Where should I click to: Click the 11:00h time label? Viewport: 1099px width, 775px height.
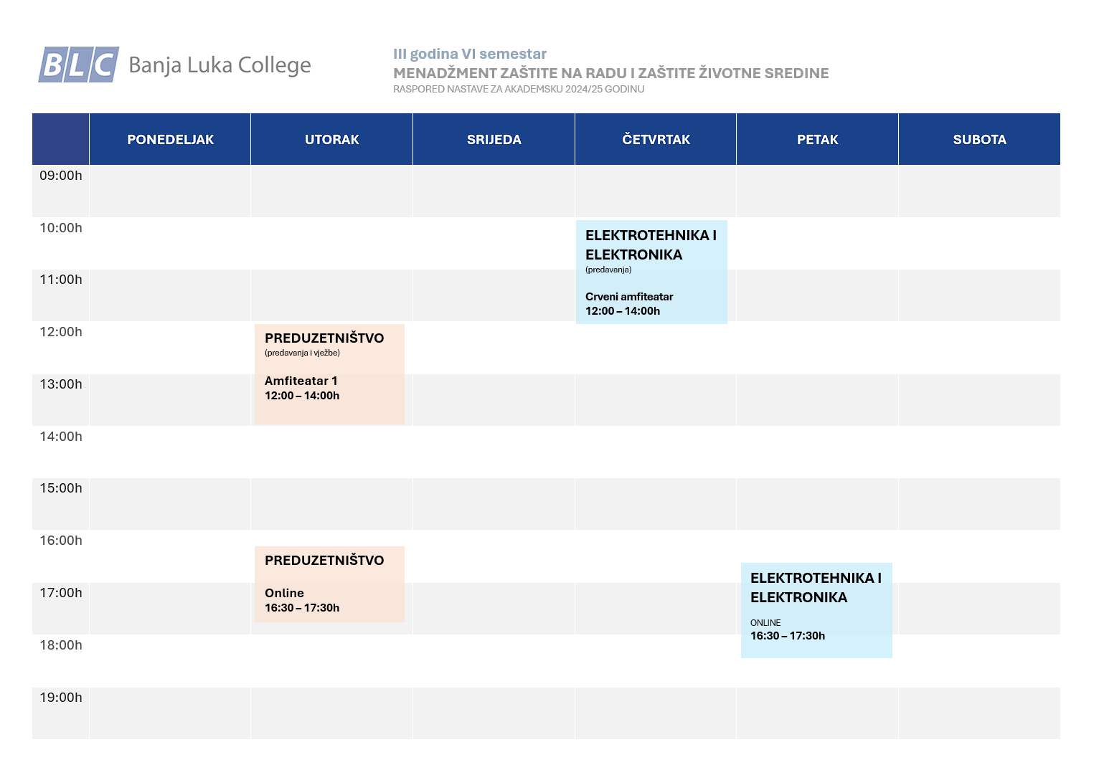61,280
